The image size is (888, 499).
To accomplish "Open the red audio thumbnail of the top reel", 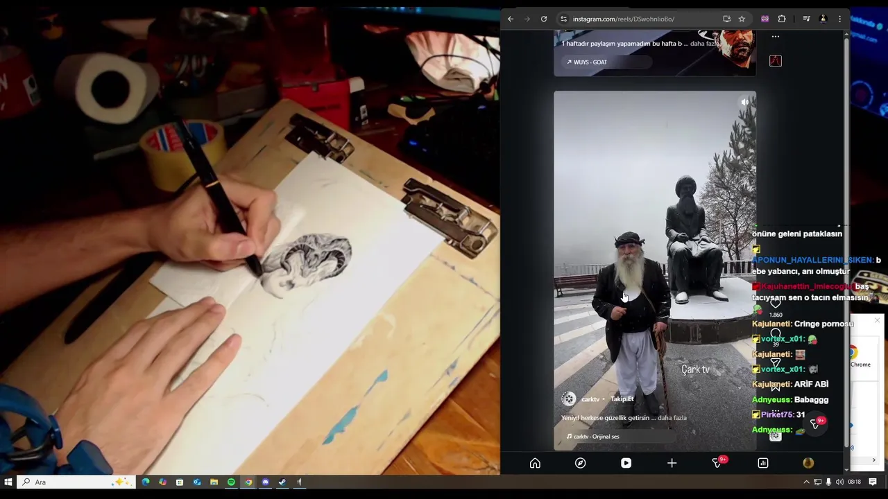I will (x=776, y=61).
